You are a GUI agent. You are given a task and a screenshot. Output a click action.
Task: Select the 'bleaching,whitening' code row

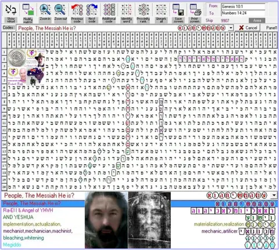[x=23, y=238]
